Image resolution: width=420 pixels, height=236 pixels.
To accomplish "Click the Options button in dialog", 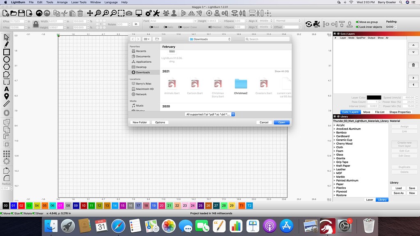I will 160,122.
